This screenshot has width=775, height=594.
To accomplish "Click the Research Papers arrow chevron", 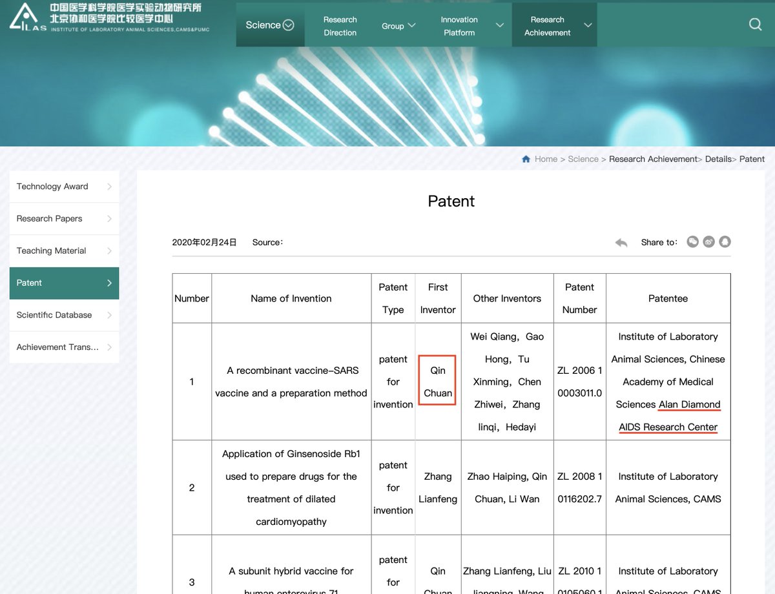I will [x=109, y=219].
